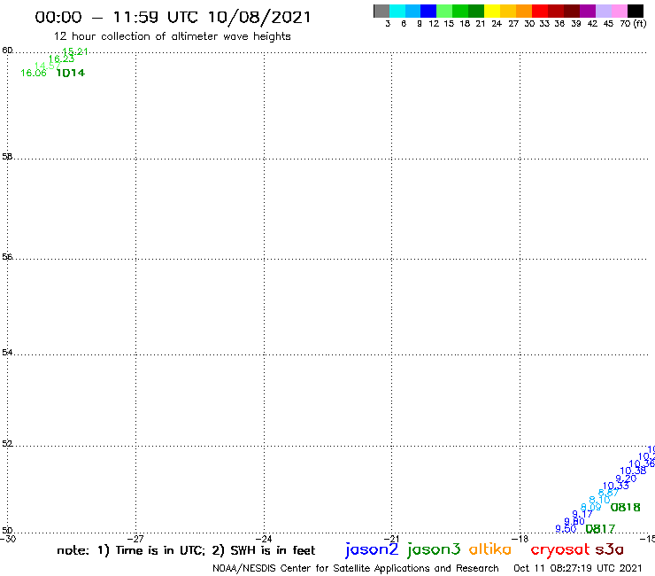Click the 's3a' satellite legend label
The image size is (655, 576).
(610, 549)
